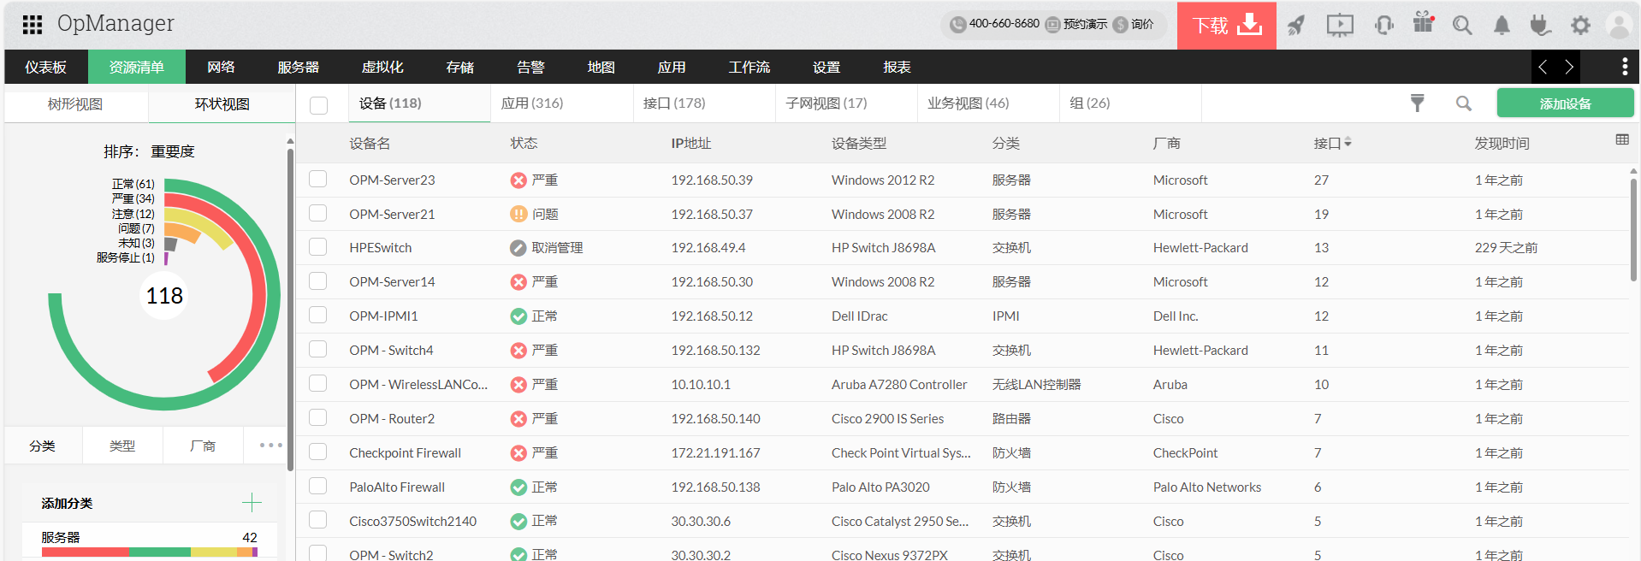Open the column chooser table icon

(x=1622, y=139)
